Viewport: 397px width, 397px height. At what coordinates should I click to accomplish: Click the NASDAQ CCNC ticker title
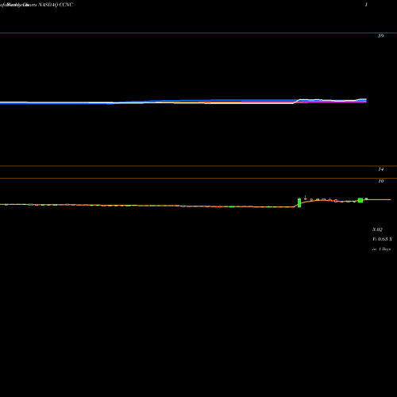[x=56, y=5]
